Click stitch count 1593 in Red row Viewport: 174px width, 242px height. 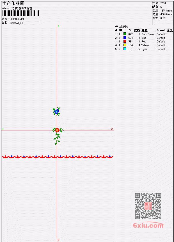point(130,42)
